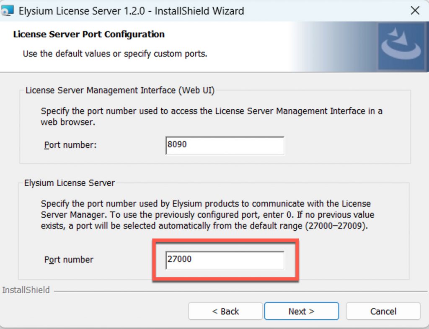Click the 'Port number:' label under Web UI
Viewport: 429px width, 329px height.
point(70,145)
